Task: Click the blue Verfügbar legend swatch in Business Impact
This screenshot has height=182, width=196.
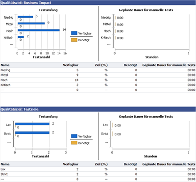Action: tap(74, 33)
